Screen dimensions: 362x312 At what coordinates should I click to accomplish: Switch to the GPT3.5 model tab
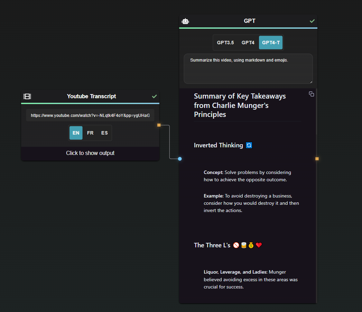(x=225, y=42)
